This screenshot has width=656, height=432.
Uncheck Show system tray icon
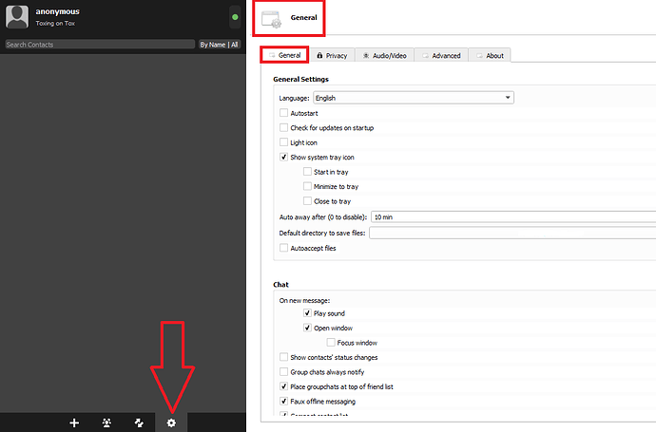click(x=283, y=157)
